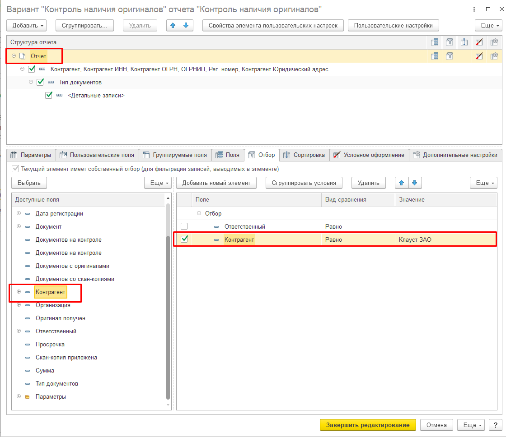
Task: Expand Дата регистрации available field
Action: 19,213
